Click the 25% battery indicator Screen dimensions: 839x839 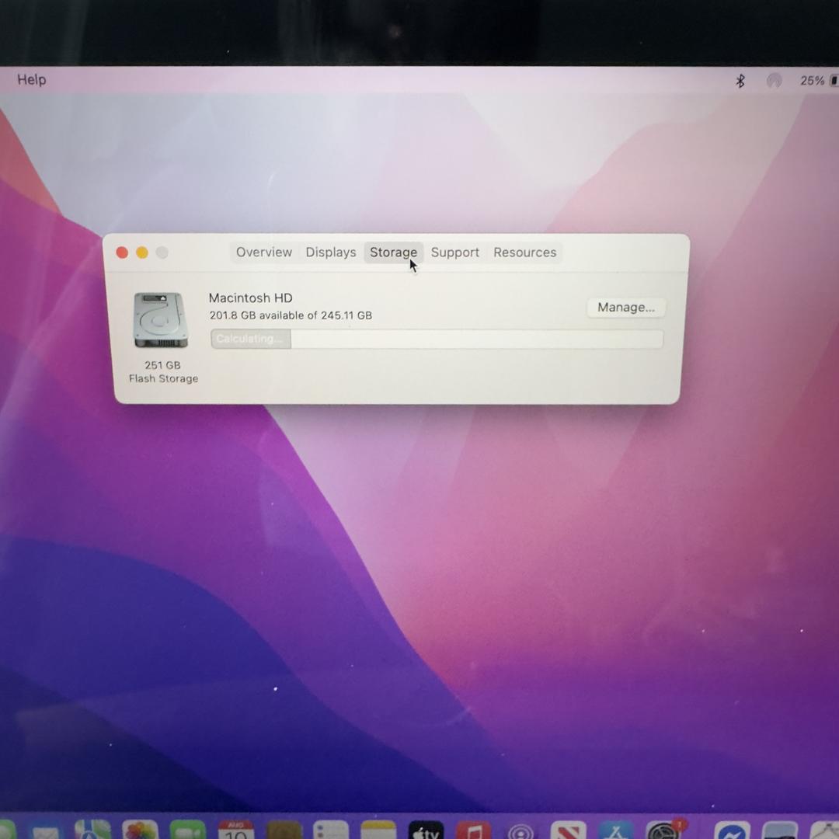click(818, 81)
